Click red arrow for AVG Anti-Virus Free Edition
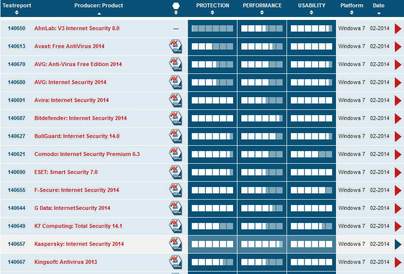Image resolution: width=404 pixels, height=274 pixels. [x=398, y=65]
